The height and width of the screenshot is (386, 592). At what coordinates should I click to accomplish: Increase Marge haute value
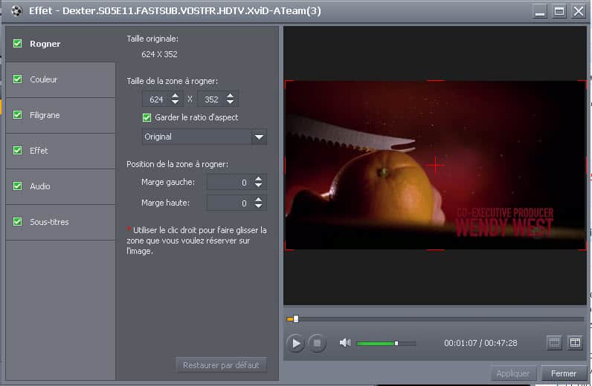pos(258,200)
